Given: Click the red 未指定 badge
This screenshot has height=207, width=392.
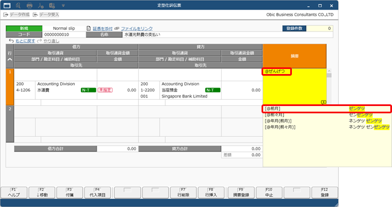Looking at the screenshot, I should [x=105, y=90].
